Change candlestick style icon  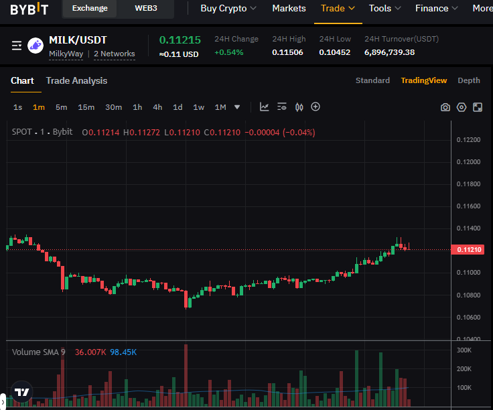pyautogui.click(x=299, y=107)
